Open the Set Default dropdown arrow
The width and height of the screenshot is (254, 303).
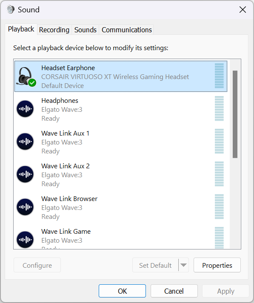coord(183,265)
